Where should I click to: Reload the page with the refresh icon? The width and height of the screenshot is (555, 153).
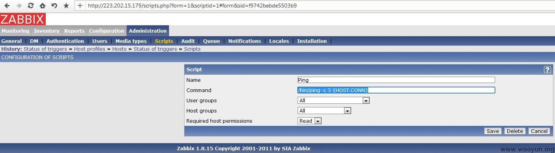point(31,6)
